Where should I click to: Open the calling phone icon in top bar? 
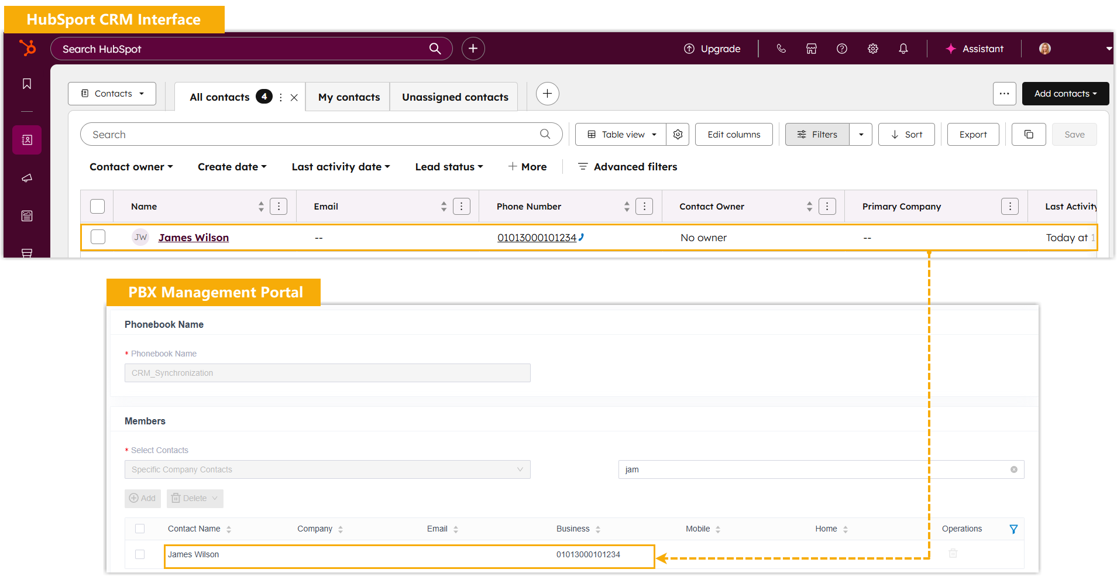(781, 49)
